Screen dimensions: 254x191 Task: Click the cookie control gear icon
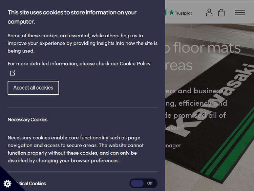(7, 184)
